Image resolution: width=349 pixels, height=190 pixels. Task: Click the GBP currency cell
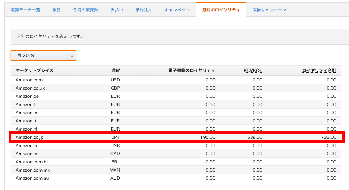(115, 88)
